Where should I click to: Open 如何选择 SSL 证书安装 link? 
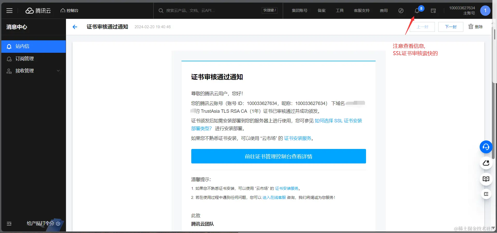(338, 121)
